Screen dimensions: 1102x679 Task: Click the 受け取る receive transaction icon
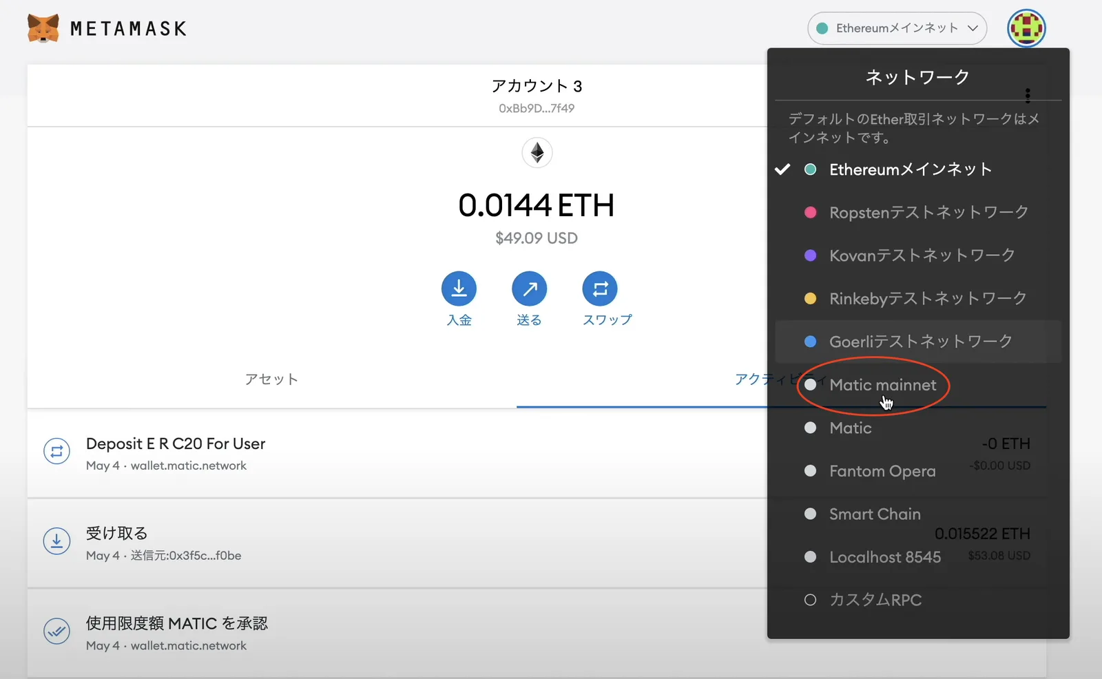[x=56, y=542]
